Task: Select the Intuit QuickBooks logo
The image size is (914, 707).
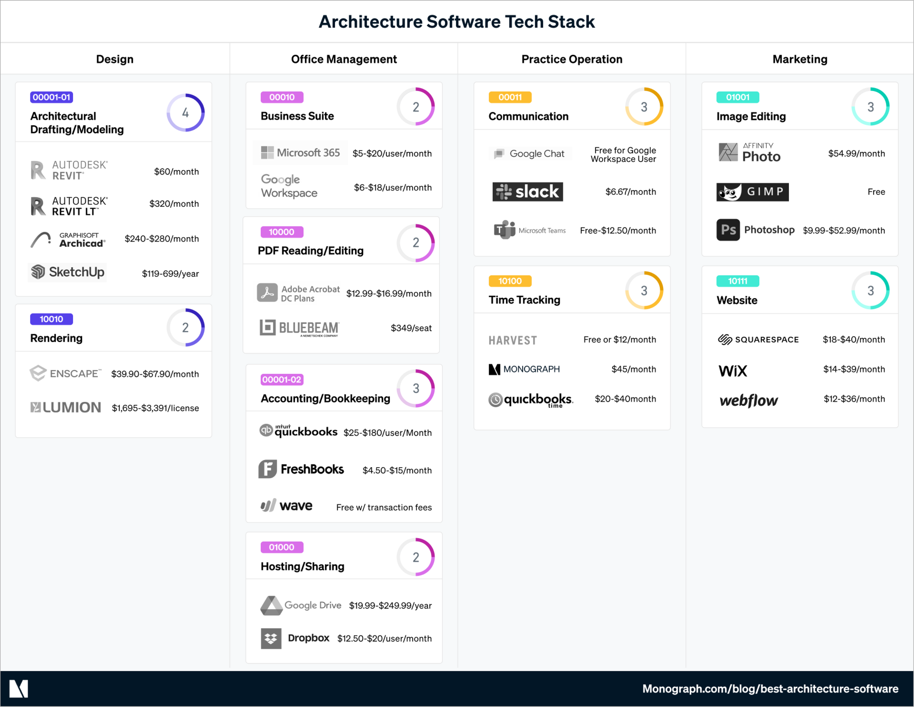Action: 298,431
